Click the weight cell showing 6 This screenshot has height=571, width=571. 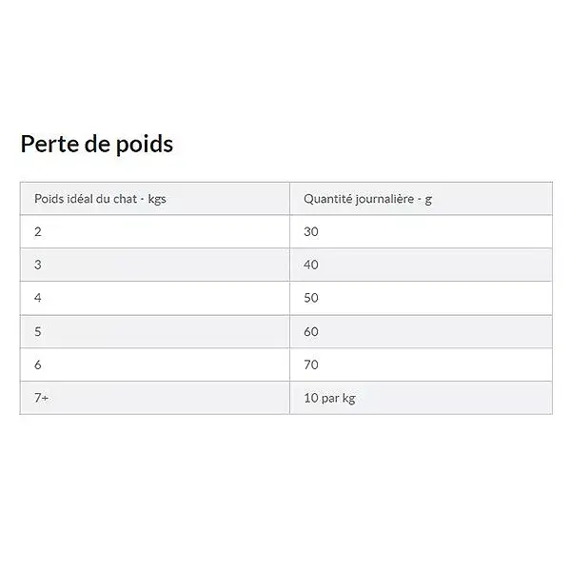point(155,364)
